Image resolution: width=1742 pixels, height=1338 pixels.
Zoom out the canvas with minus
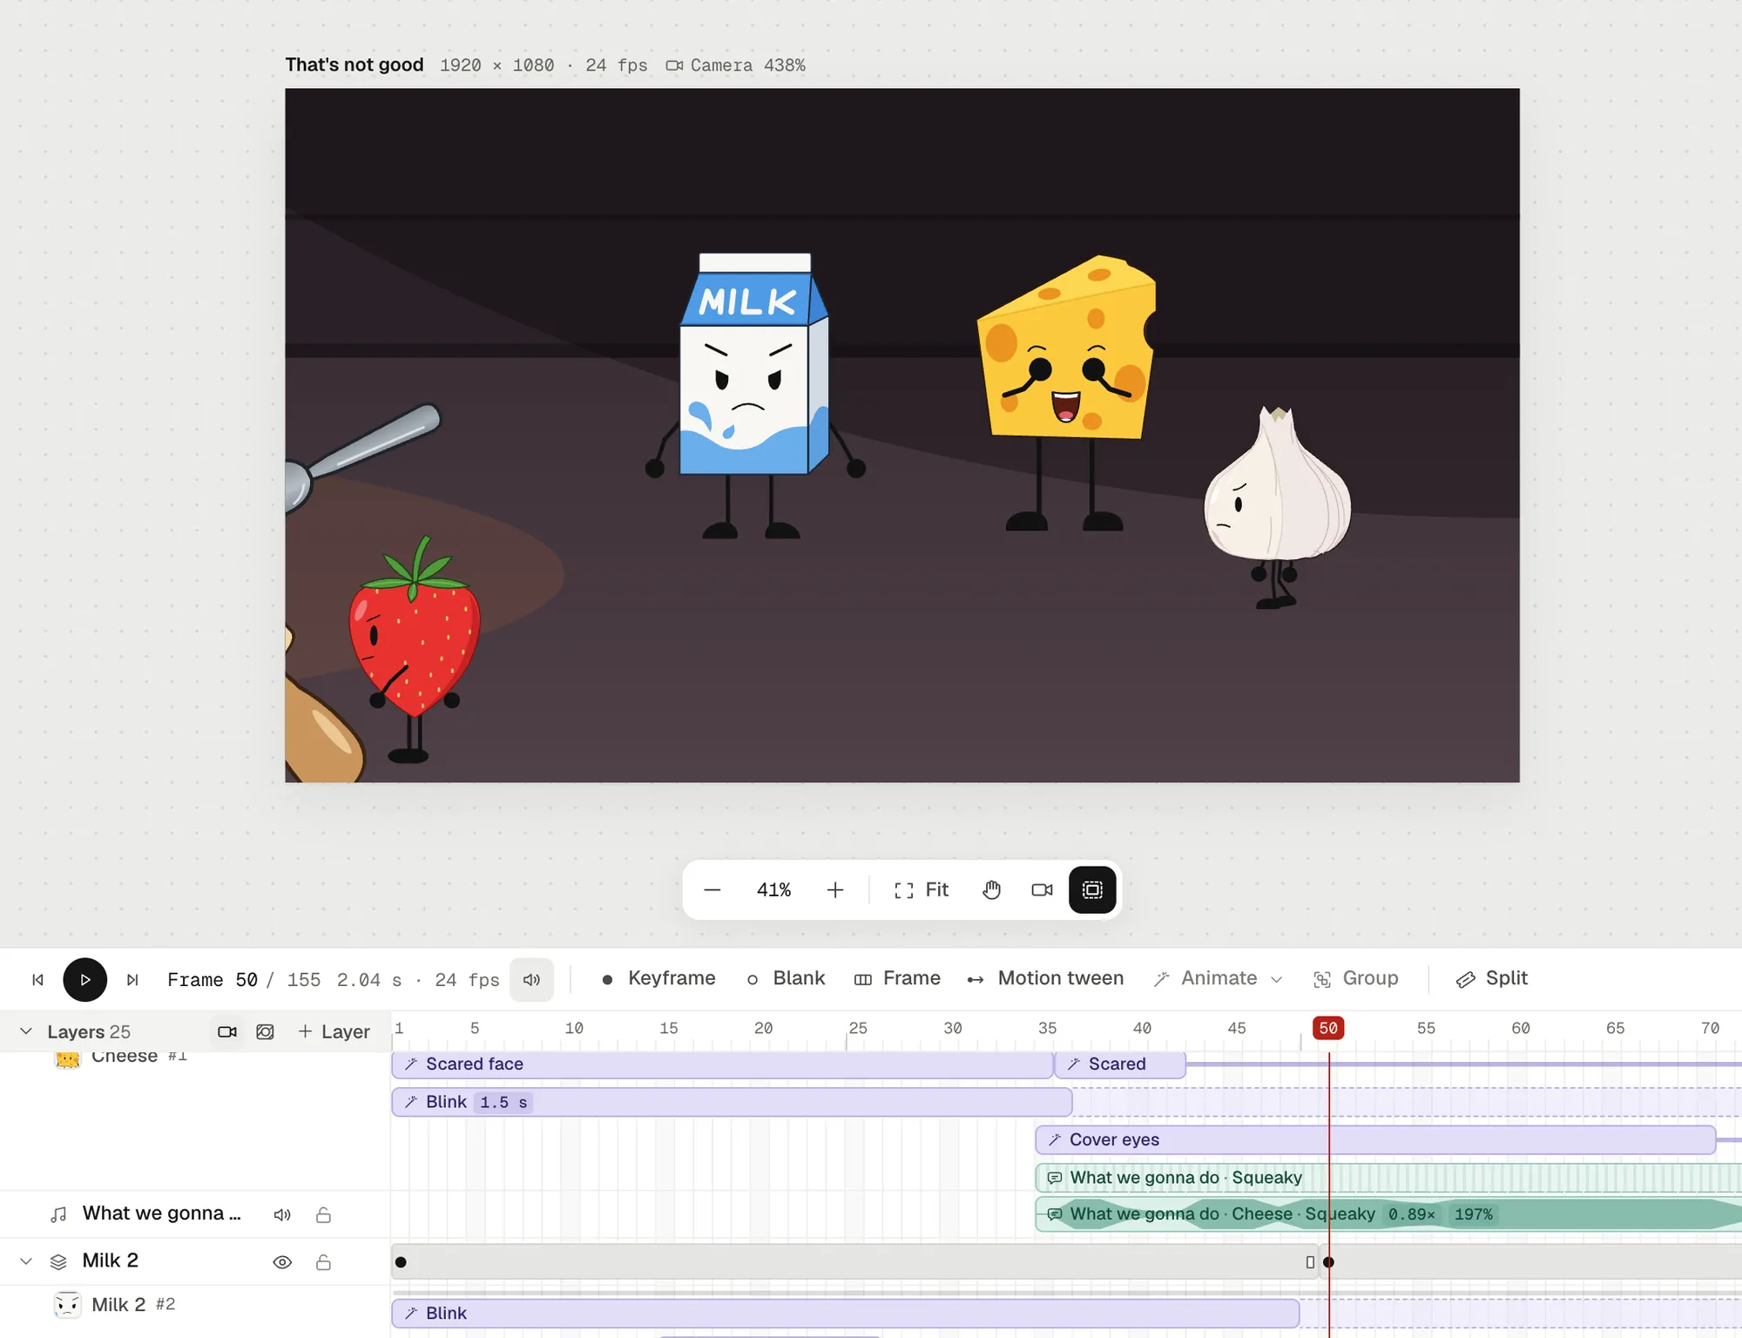(712, 889)
